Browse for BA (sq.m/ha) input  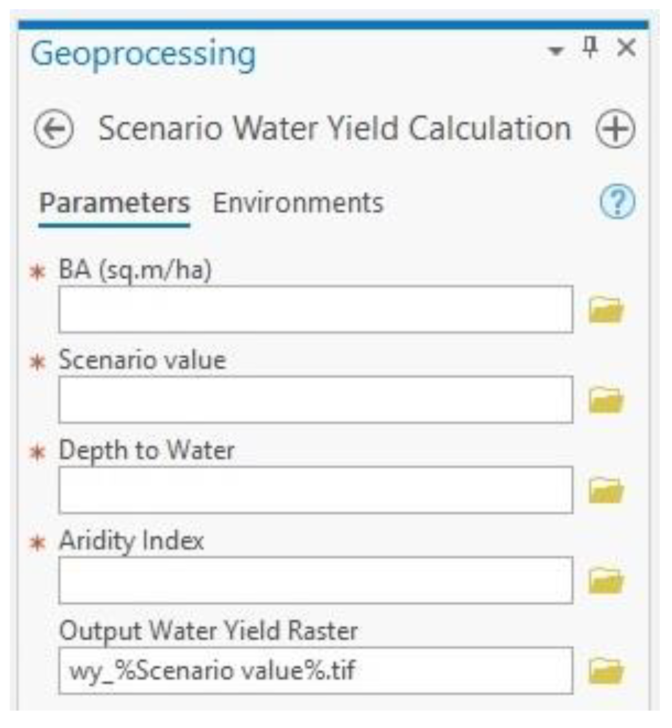(606, 310)
